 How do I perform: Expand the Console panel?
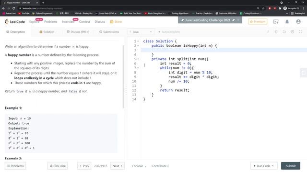pos(139,166)
